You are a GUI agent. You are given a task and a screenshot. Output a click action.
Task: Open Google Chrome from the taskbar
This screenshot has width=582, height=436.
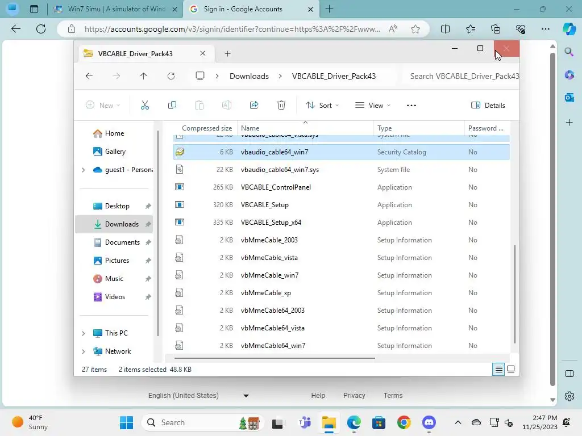(404, 422)
